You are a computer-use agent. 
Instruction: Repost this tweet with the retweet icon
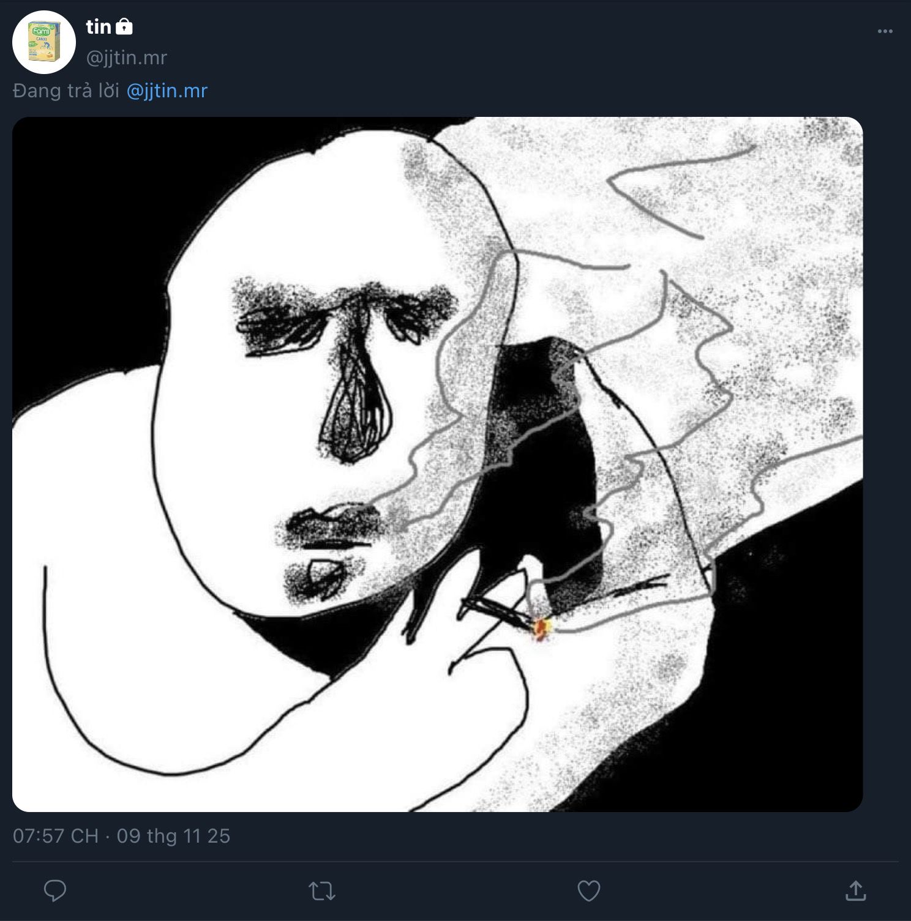tap(322, 891)
